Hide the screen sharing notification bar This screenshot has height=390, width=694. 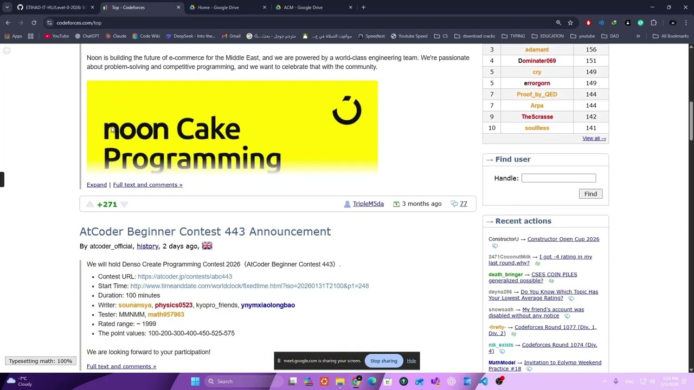tap(412, 361)
